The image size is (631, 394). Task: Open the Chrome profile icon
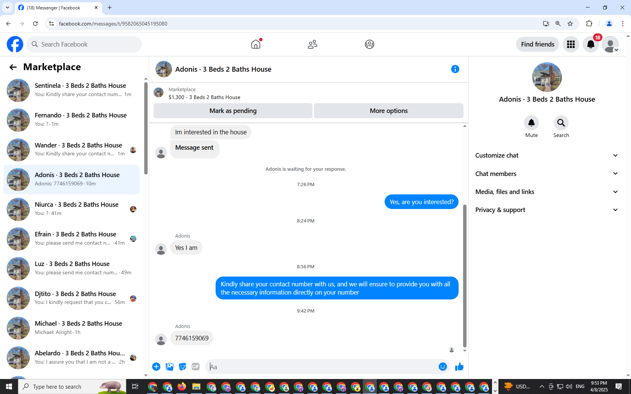[609, 24]
